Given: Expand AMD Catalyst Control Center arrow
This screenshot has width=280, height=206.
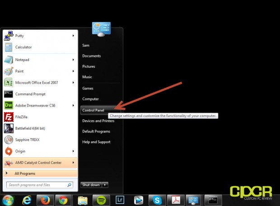Looking at the screenshot, I should [x=73, y=163].
